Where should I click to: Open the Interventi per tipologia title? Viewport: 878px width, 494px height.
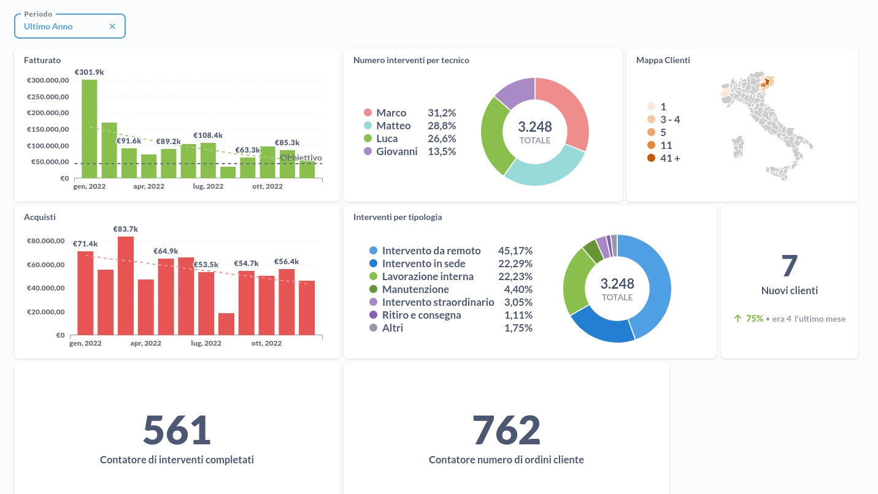398,217
